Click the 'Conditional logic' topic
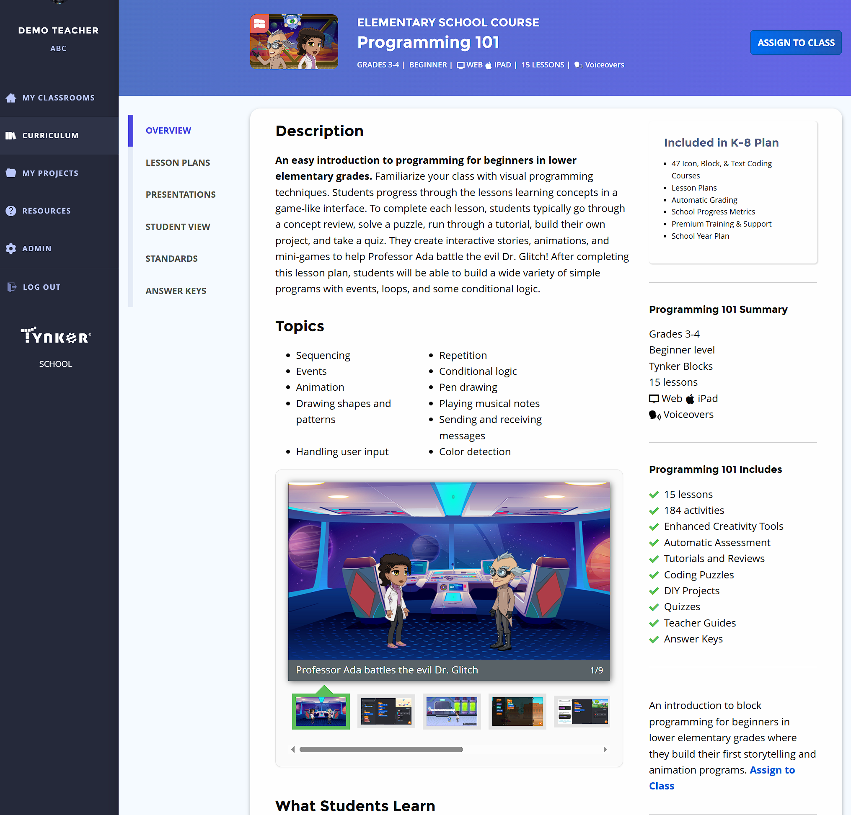Image resolution: width=851 pixels, height=815 pixels. [x=478, y=371]
